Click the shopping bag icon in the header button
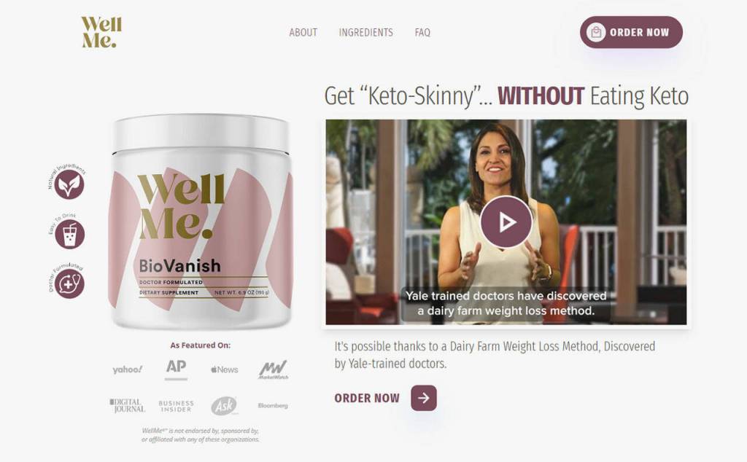Screen dimensions: 747x462 [x=596, y=32]
